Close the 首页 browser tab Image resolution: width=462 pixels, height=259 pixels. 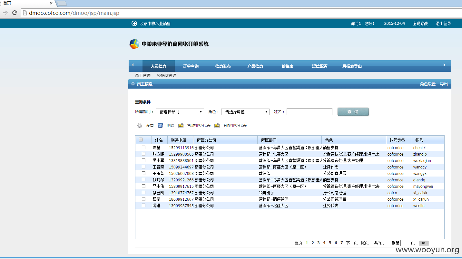51,3
